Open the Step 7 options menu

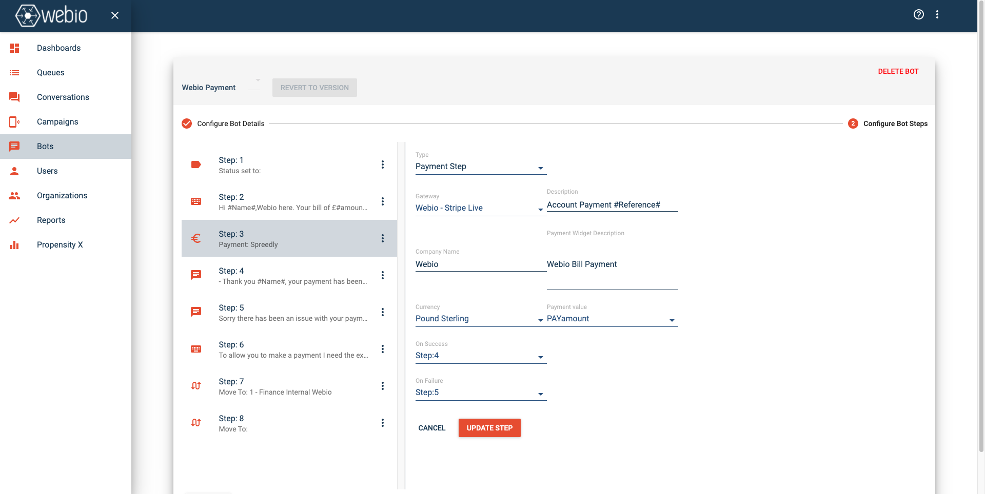pos(383,386)
